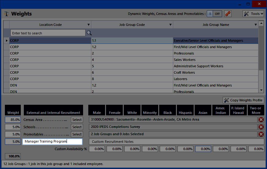Open the Tools dropdown menu
267x169 pixels.
253,14
